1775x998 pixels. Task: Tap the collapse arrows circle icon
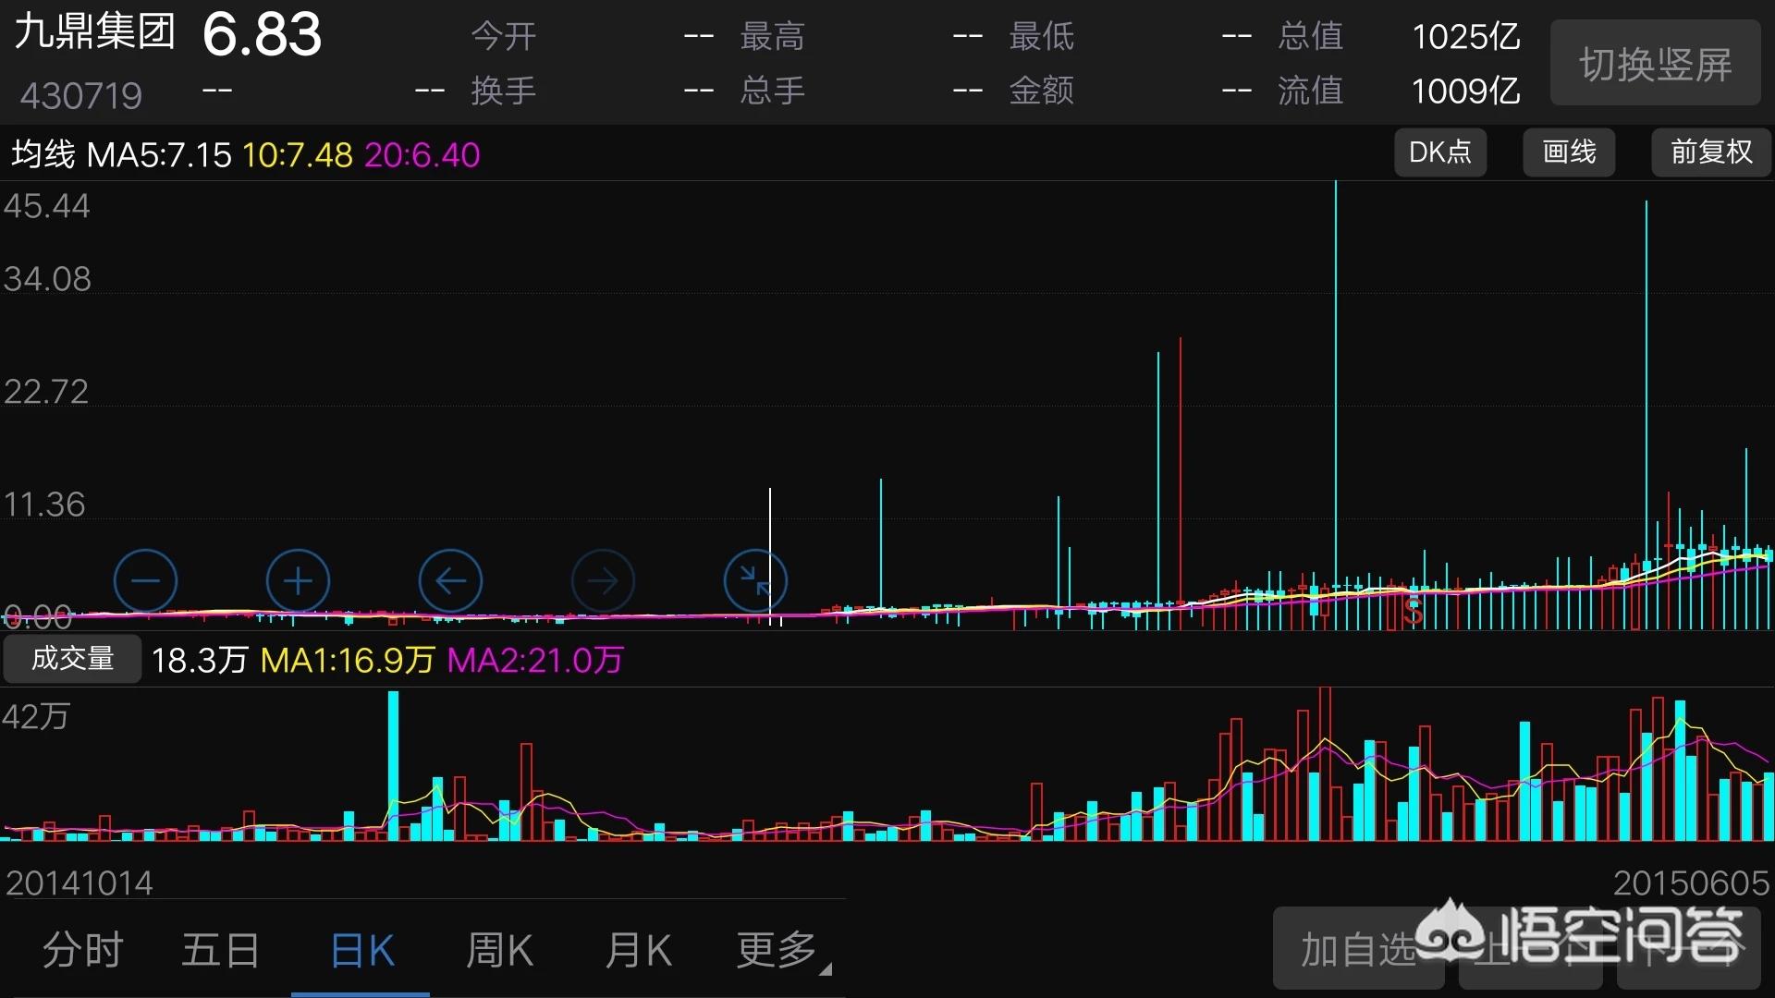755,581
